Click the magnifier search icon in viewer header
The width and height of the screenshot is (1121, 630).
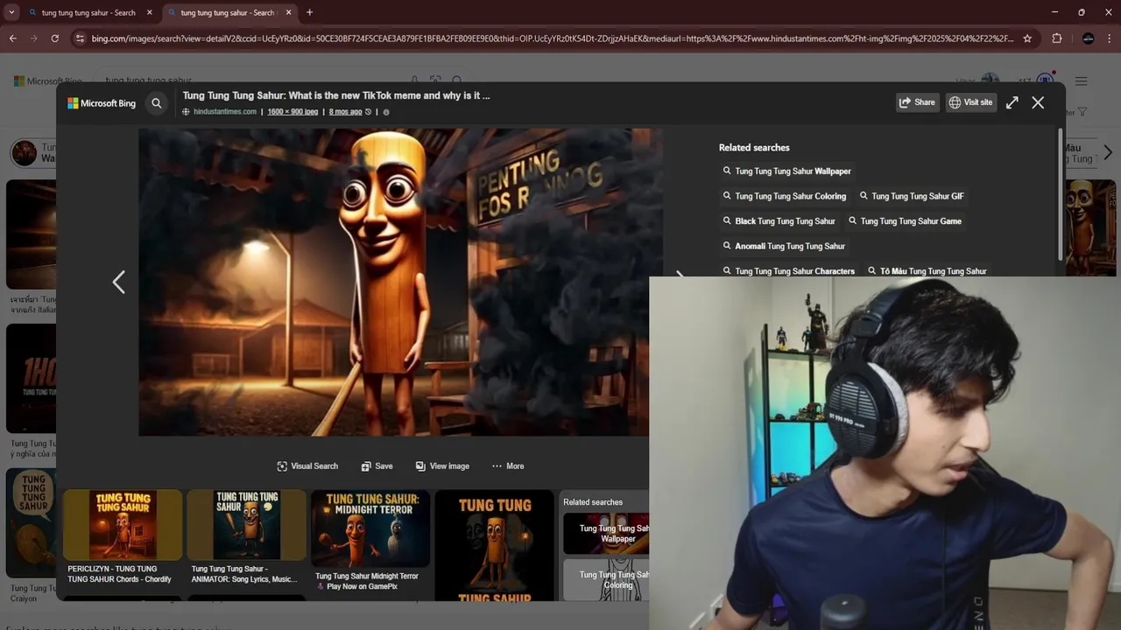click(x=157, y=103)
